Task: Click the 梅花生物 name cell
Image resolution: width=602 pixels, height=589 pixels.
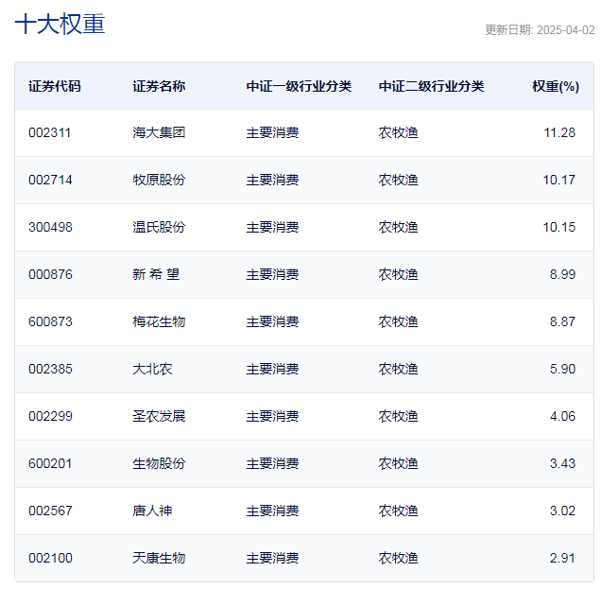Action: [x=159, y=321]
